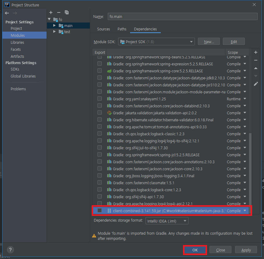Toggle export checkbox for client-combined jar

click(x=100, y=210)
